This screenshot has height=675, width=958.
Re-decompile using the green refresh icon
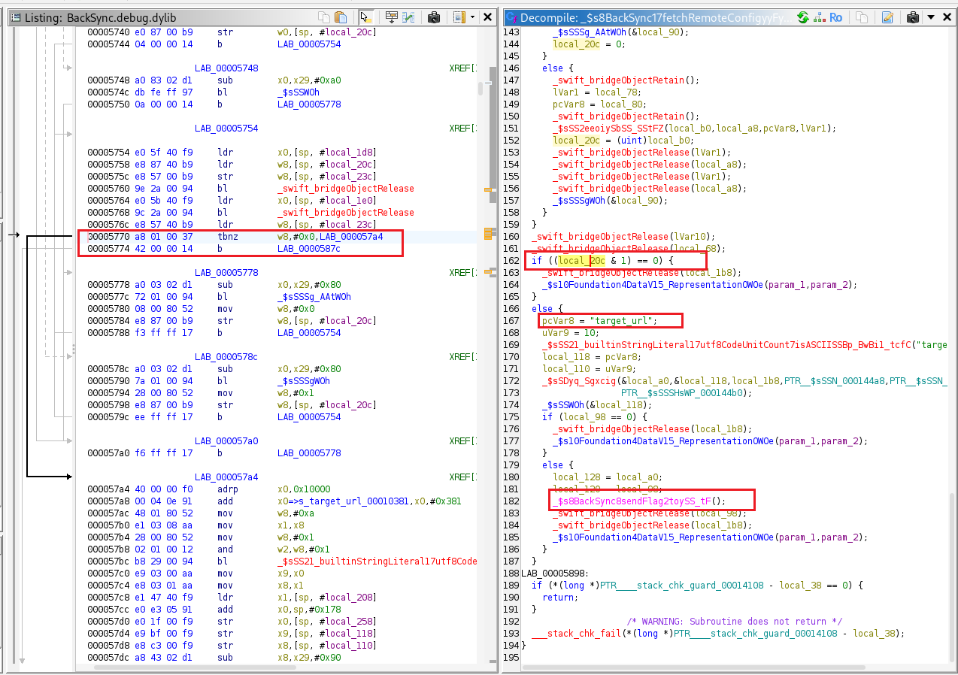[803, 17]
